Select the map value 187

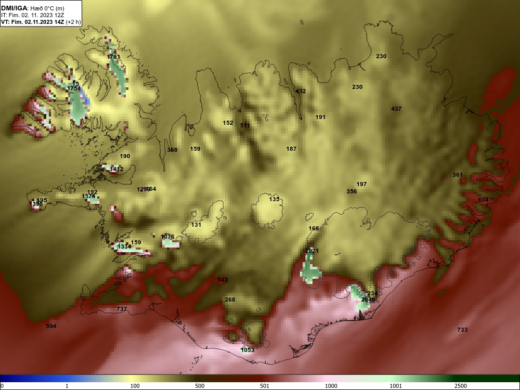pyautogui.click(x=292, y=149)
